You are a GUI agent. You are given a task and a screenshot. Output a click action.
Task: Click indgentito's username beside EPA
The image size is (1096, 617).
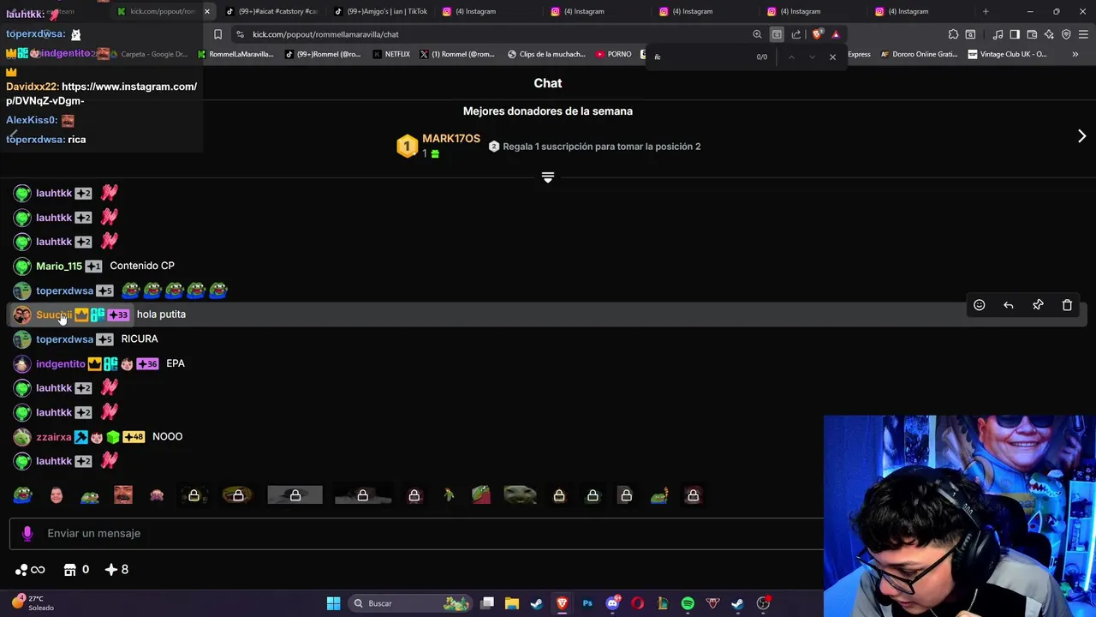tap(61, 363)
